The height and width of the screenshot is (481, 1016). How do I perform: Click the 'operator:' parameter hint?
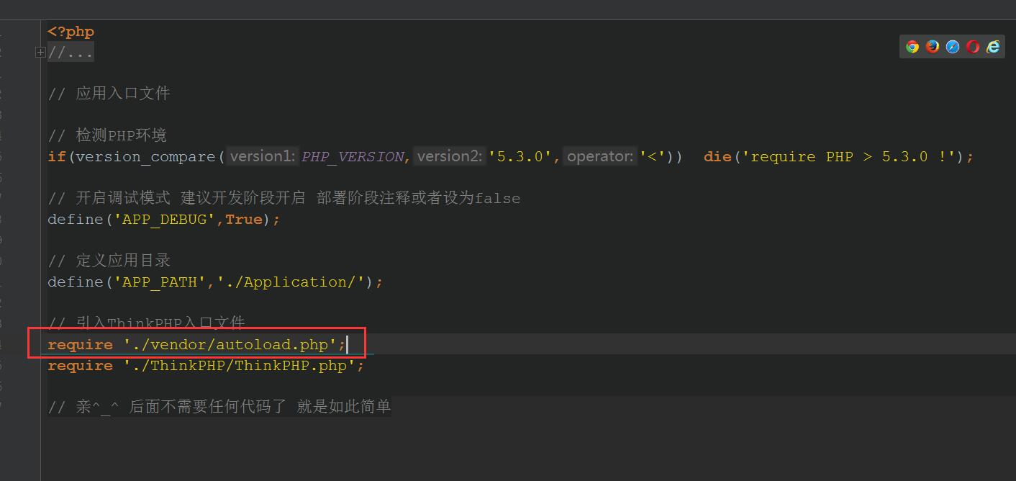tap(600, 156)
